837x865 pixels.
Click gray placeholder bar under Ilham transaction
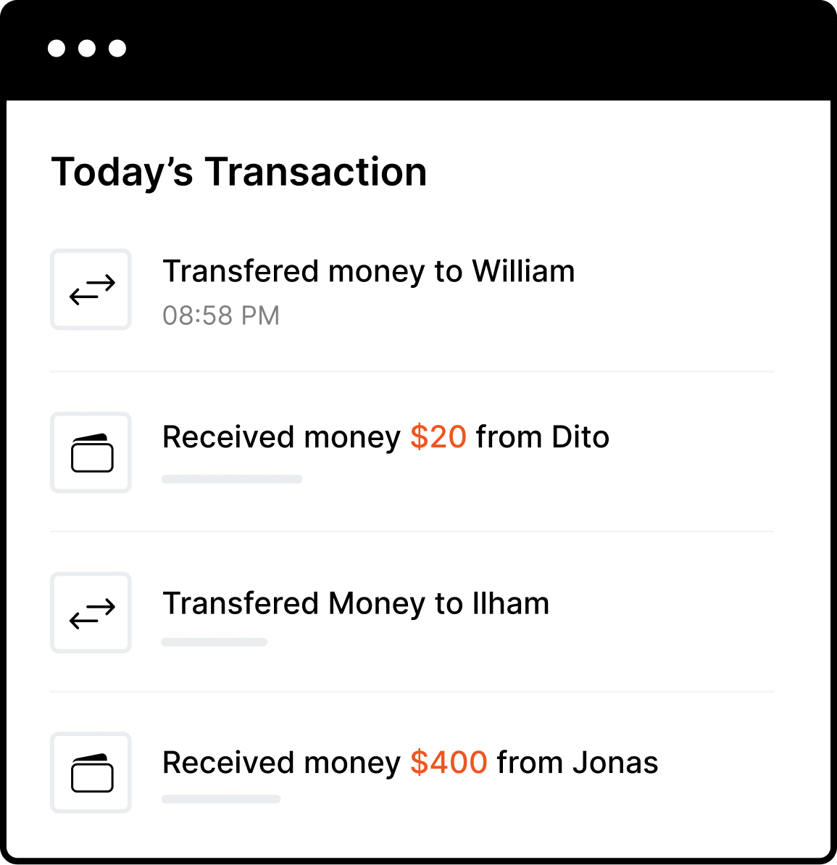(x=215, y=642)
